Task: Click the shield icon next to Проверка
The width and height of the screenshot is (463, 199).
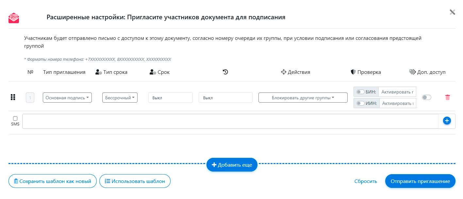Action: 353,72
